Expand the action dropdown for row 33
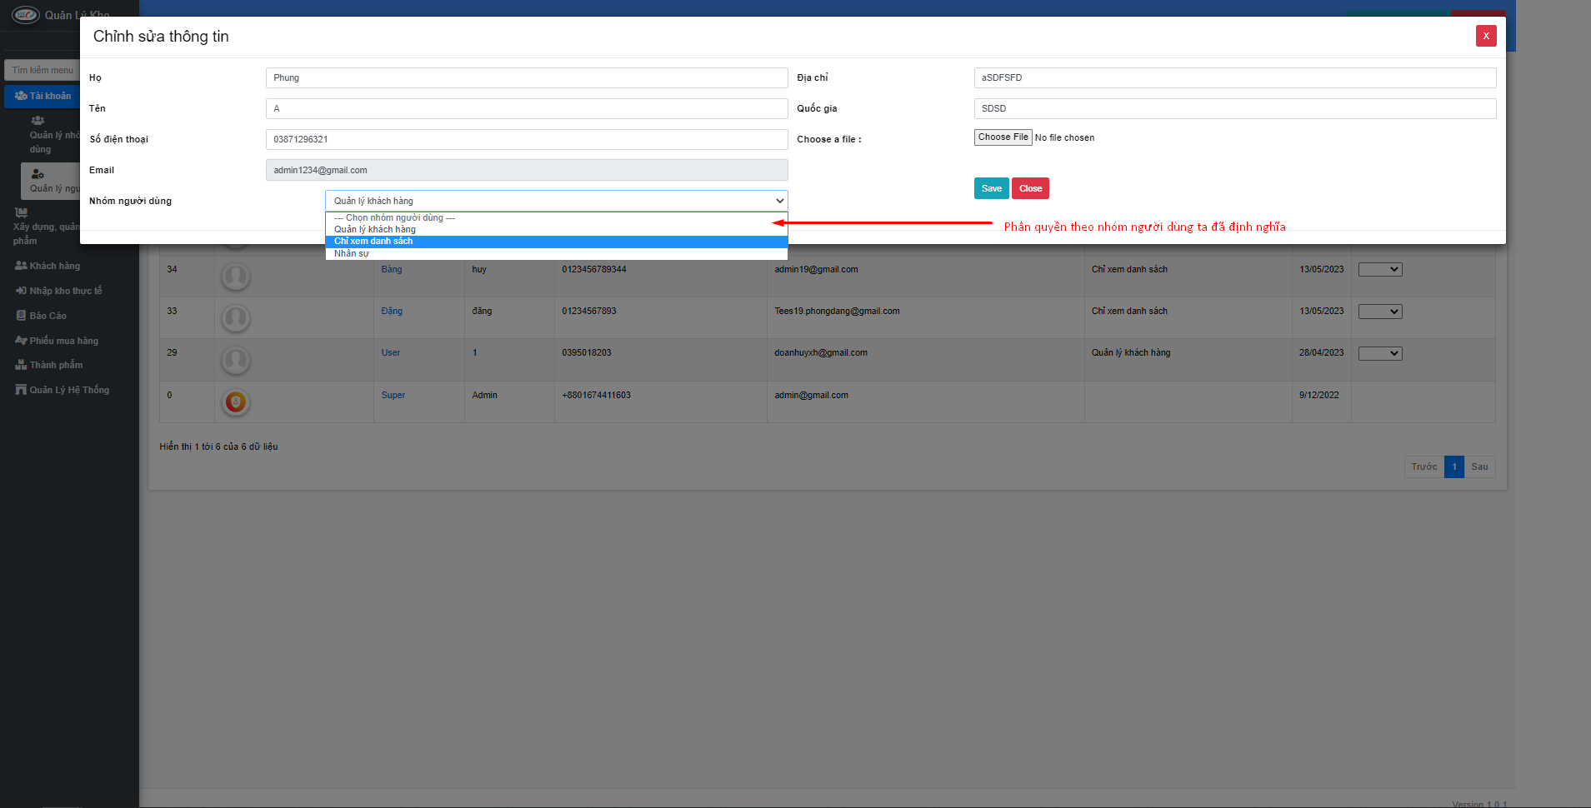 tap(1380, 312)
